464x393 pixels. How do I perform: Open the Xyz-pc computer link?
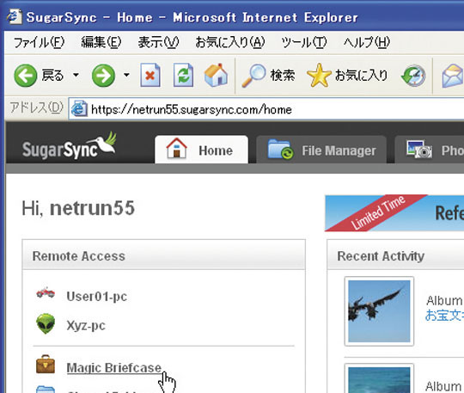click(86, 325)
